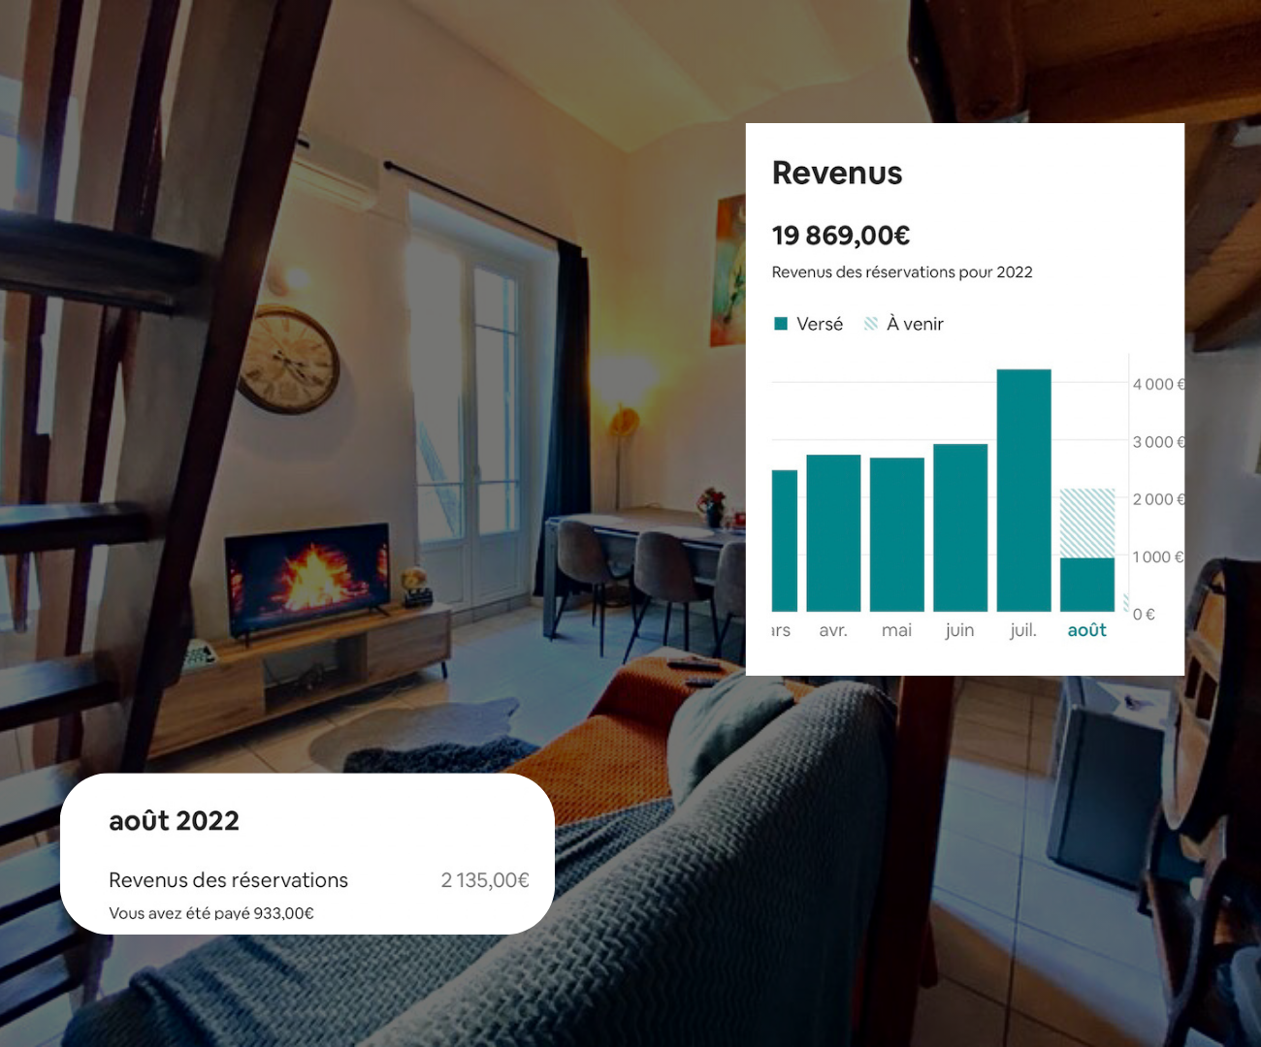
Task: Click the Revenus panel heading
Action: pos(837,173)
